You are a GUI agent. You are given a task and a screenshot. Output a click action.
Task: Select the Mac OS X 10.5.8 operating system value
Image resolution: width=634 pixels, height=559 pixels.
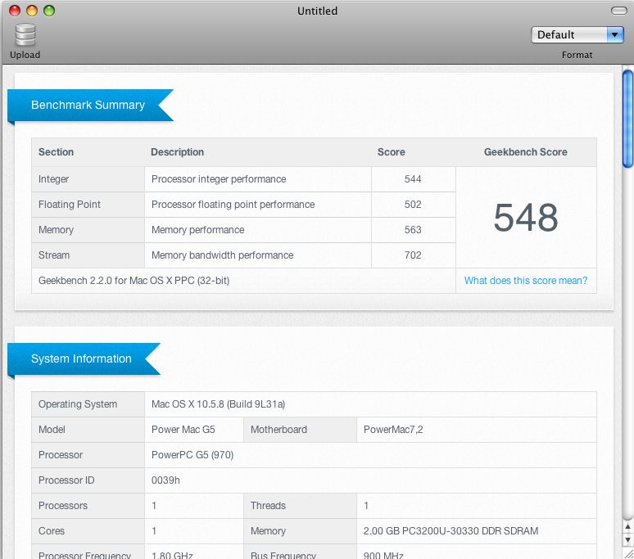[218, 404]
